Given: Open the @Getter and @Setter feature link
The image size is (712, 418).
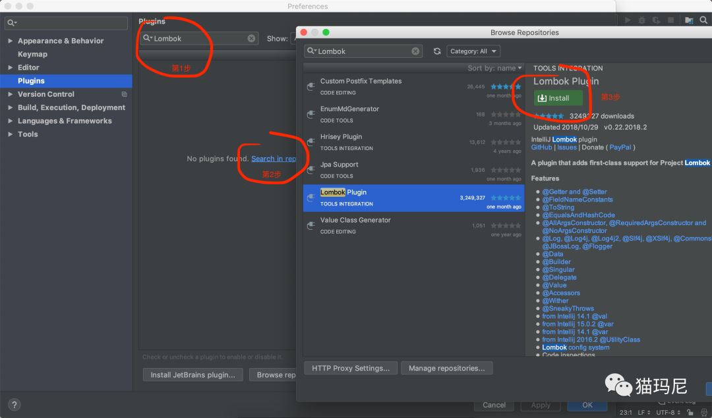Looking at the screenshot, I should click(x=574, y=192).
